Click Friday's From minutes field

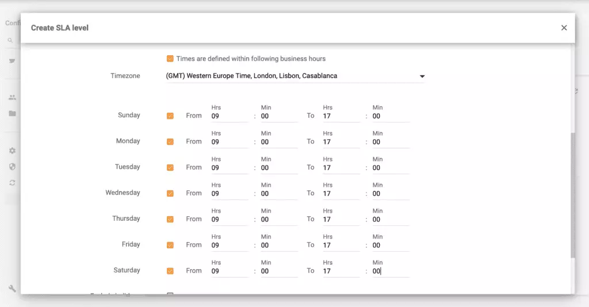point(279,245)
